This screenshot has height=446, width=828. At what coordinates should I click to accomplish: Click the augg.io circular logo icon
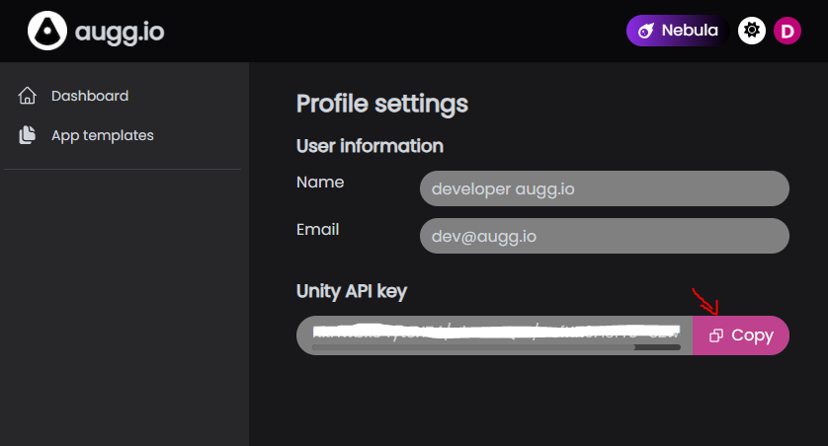46,32
